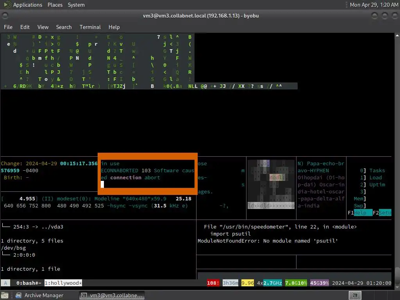Open the Edit menu
This screenshot has width=400, height=300.
click(x=25, y=27)
